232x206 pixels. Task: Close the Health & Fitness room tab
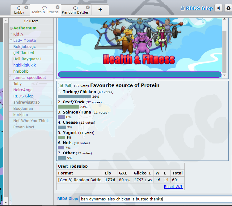57,7
